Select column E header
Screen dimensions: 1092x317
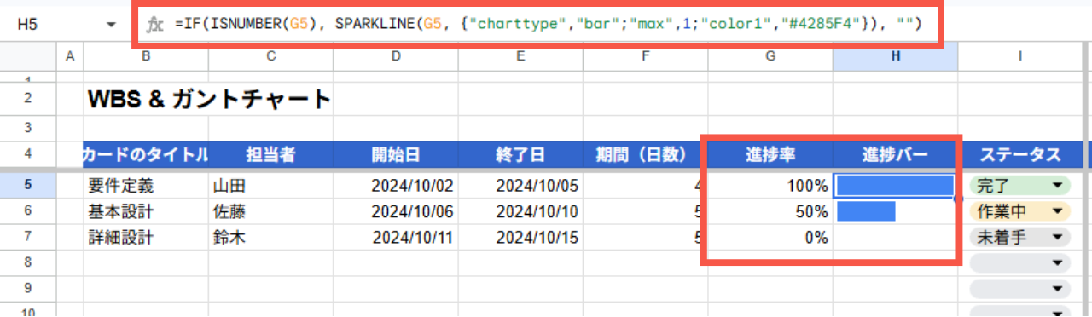pyautogui.click(x=520, y=56)
